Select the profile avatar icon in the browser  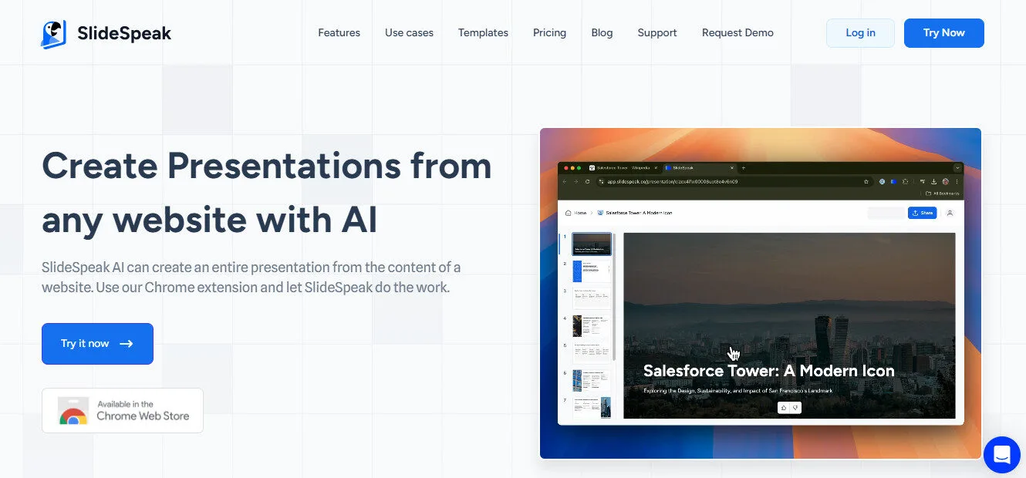coord(946,181)
